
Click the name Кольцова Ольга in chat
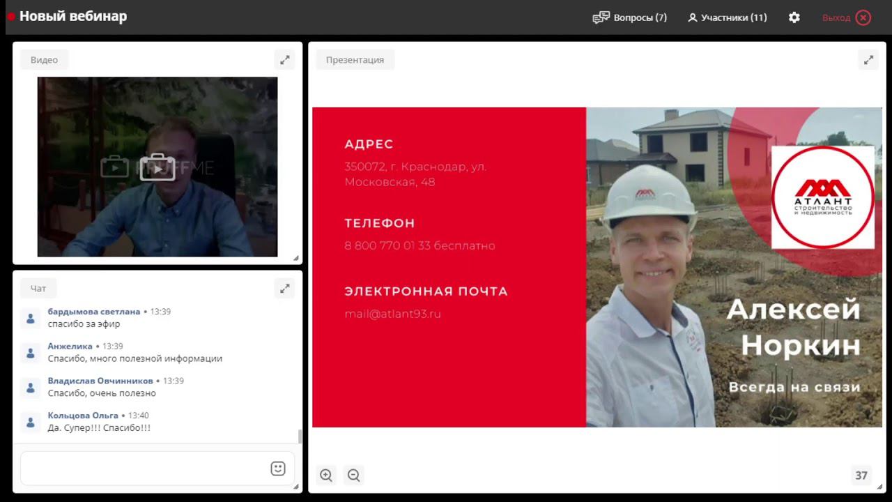pyautogui.click(x=83, y=416)
